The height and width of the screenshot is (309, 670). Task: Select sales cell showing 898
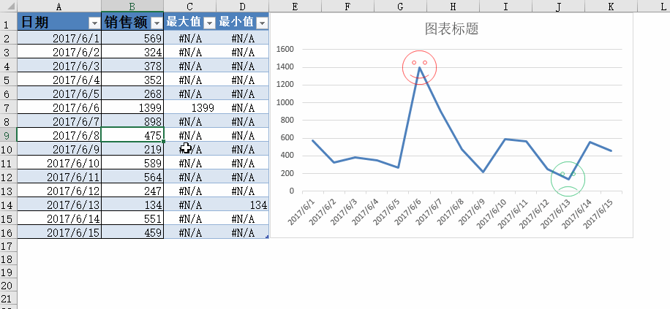132,122
